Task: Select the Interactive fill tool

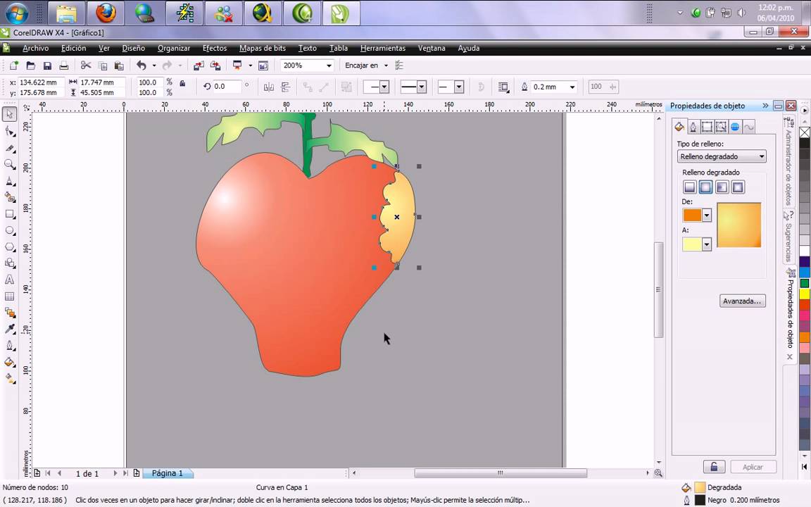Action: click(10, 379)
